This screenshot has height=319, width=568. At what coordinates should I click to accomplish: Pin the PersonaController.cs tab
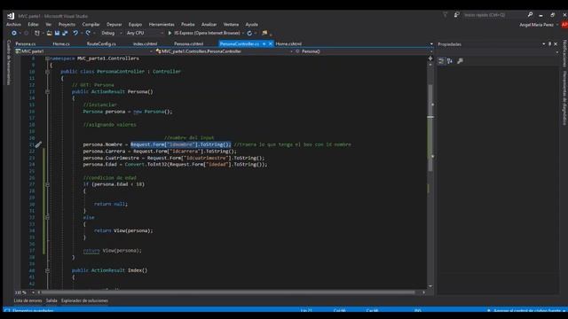[x=264, y=43]
